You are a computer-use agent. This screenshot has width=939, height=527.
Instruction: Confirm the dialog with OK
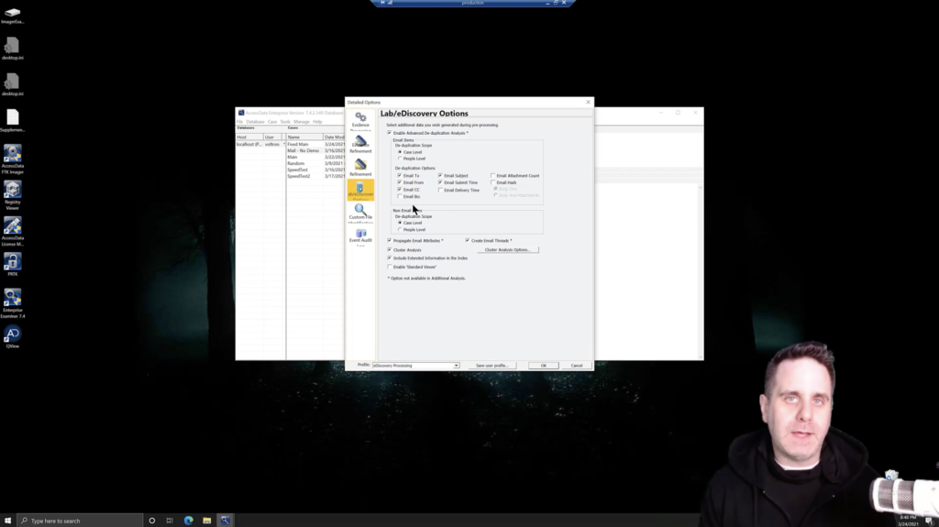click(x=544, y=366)
